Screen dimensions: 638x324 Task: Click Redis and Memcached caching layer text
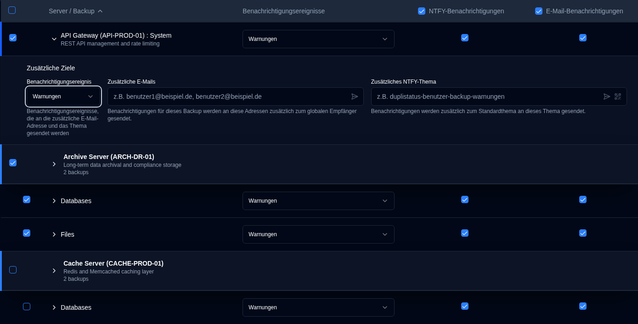point(108,272)
